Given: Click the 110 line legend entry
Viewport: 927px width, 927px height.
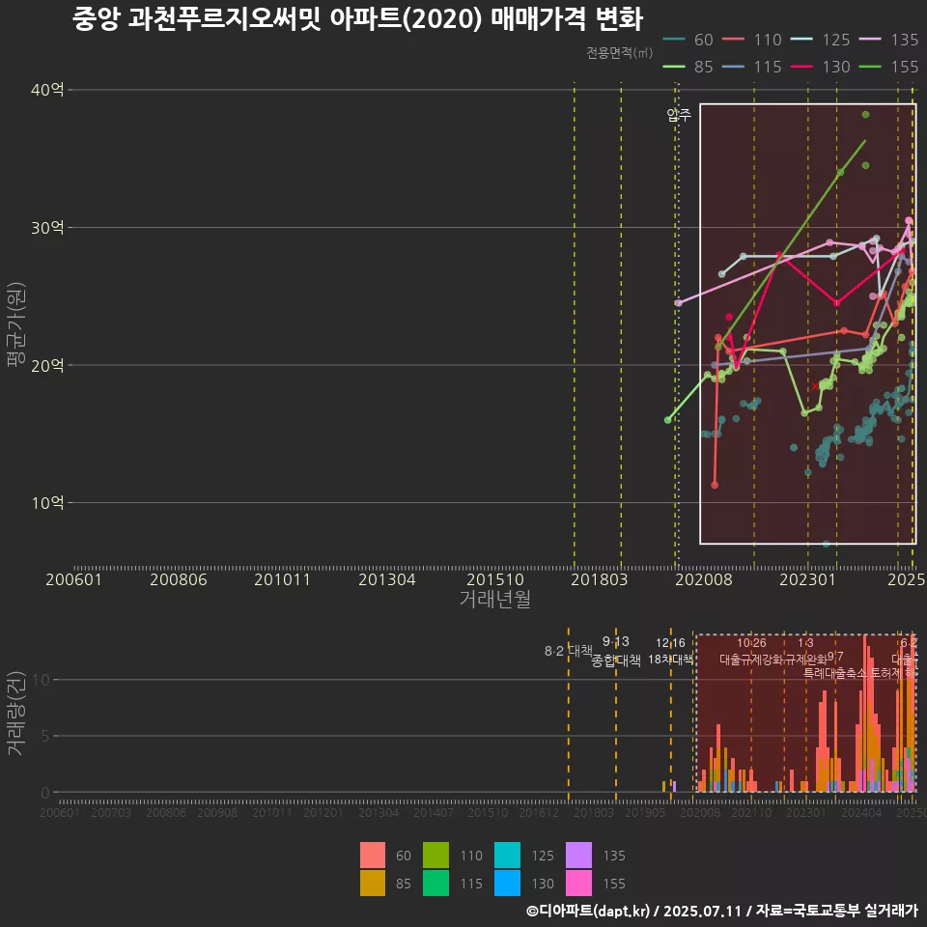Looking at the screenshot, I should click(x=752, y=40).
